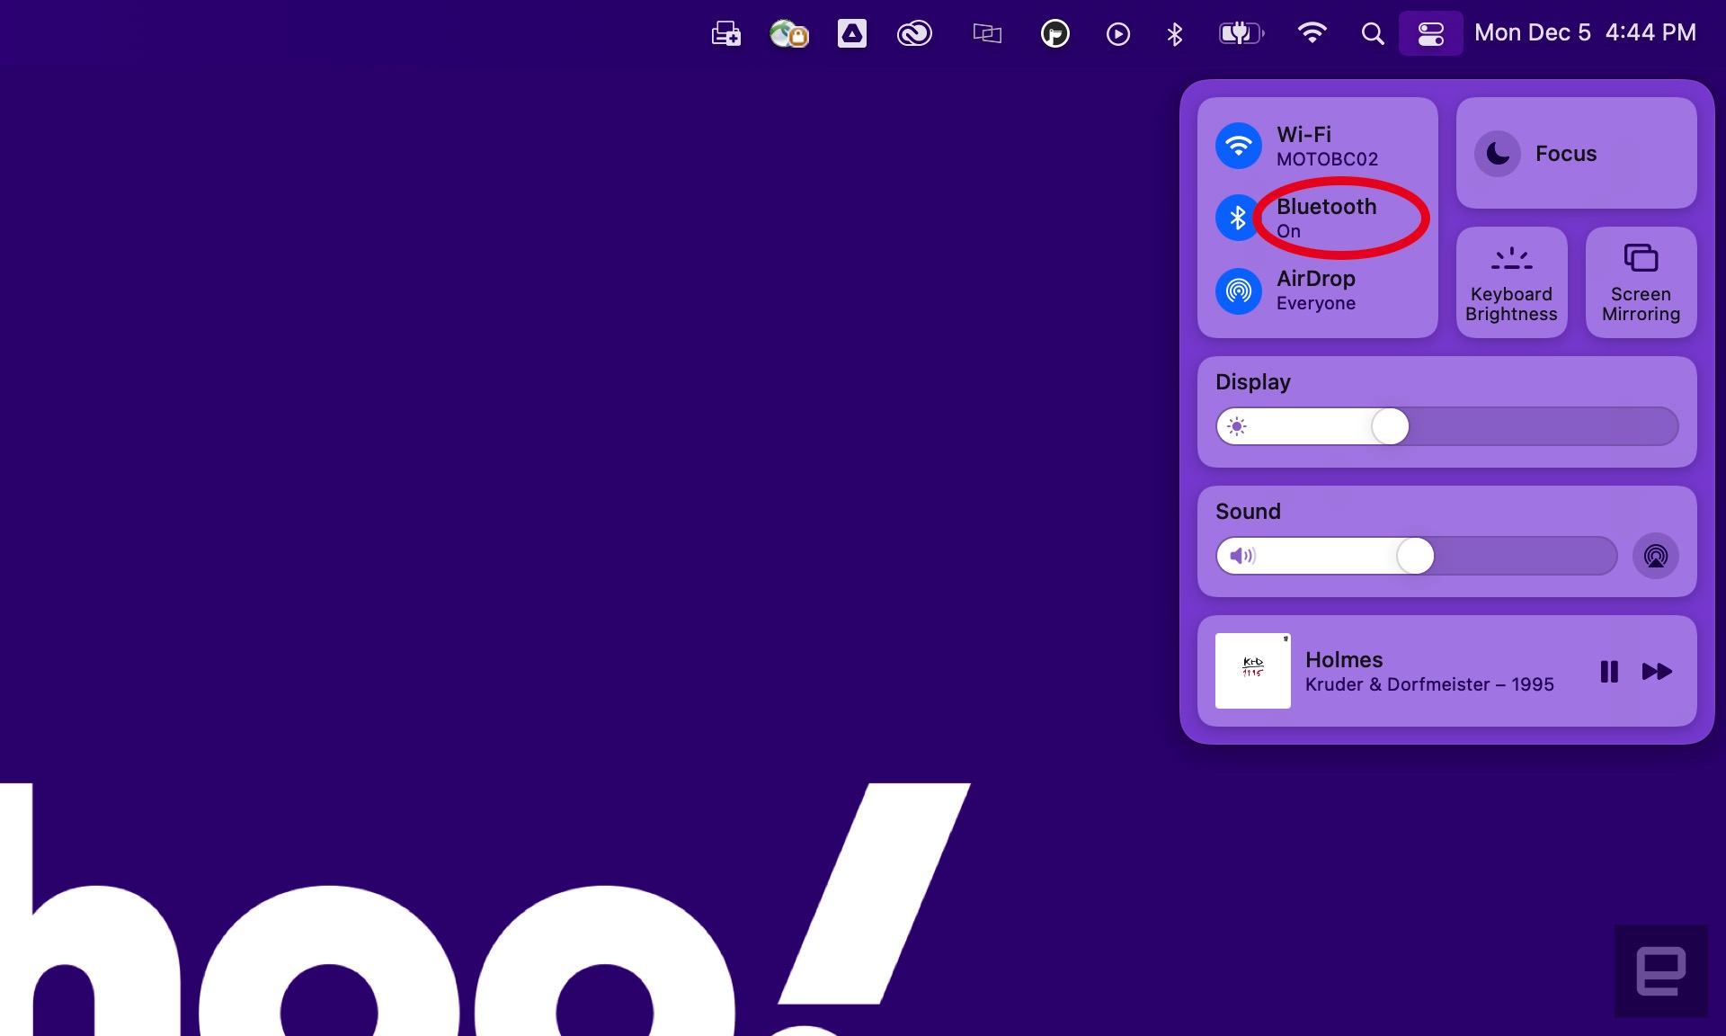Click the Wi-Fi icon in menu bar

point(1311,33)
